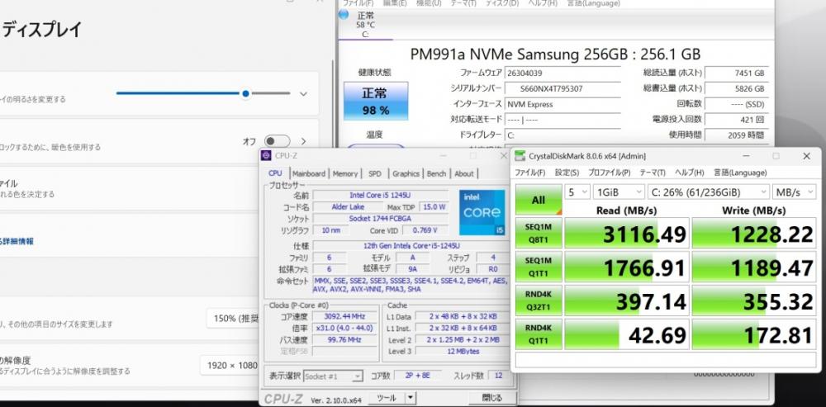Screen dimensions: 826x407
Task: Switch to the About tab in CPU-Z
Action: click(x=464, y=173)
